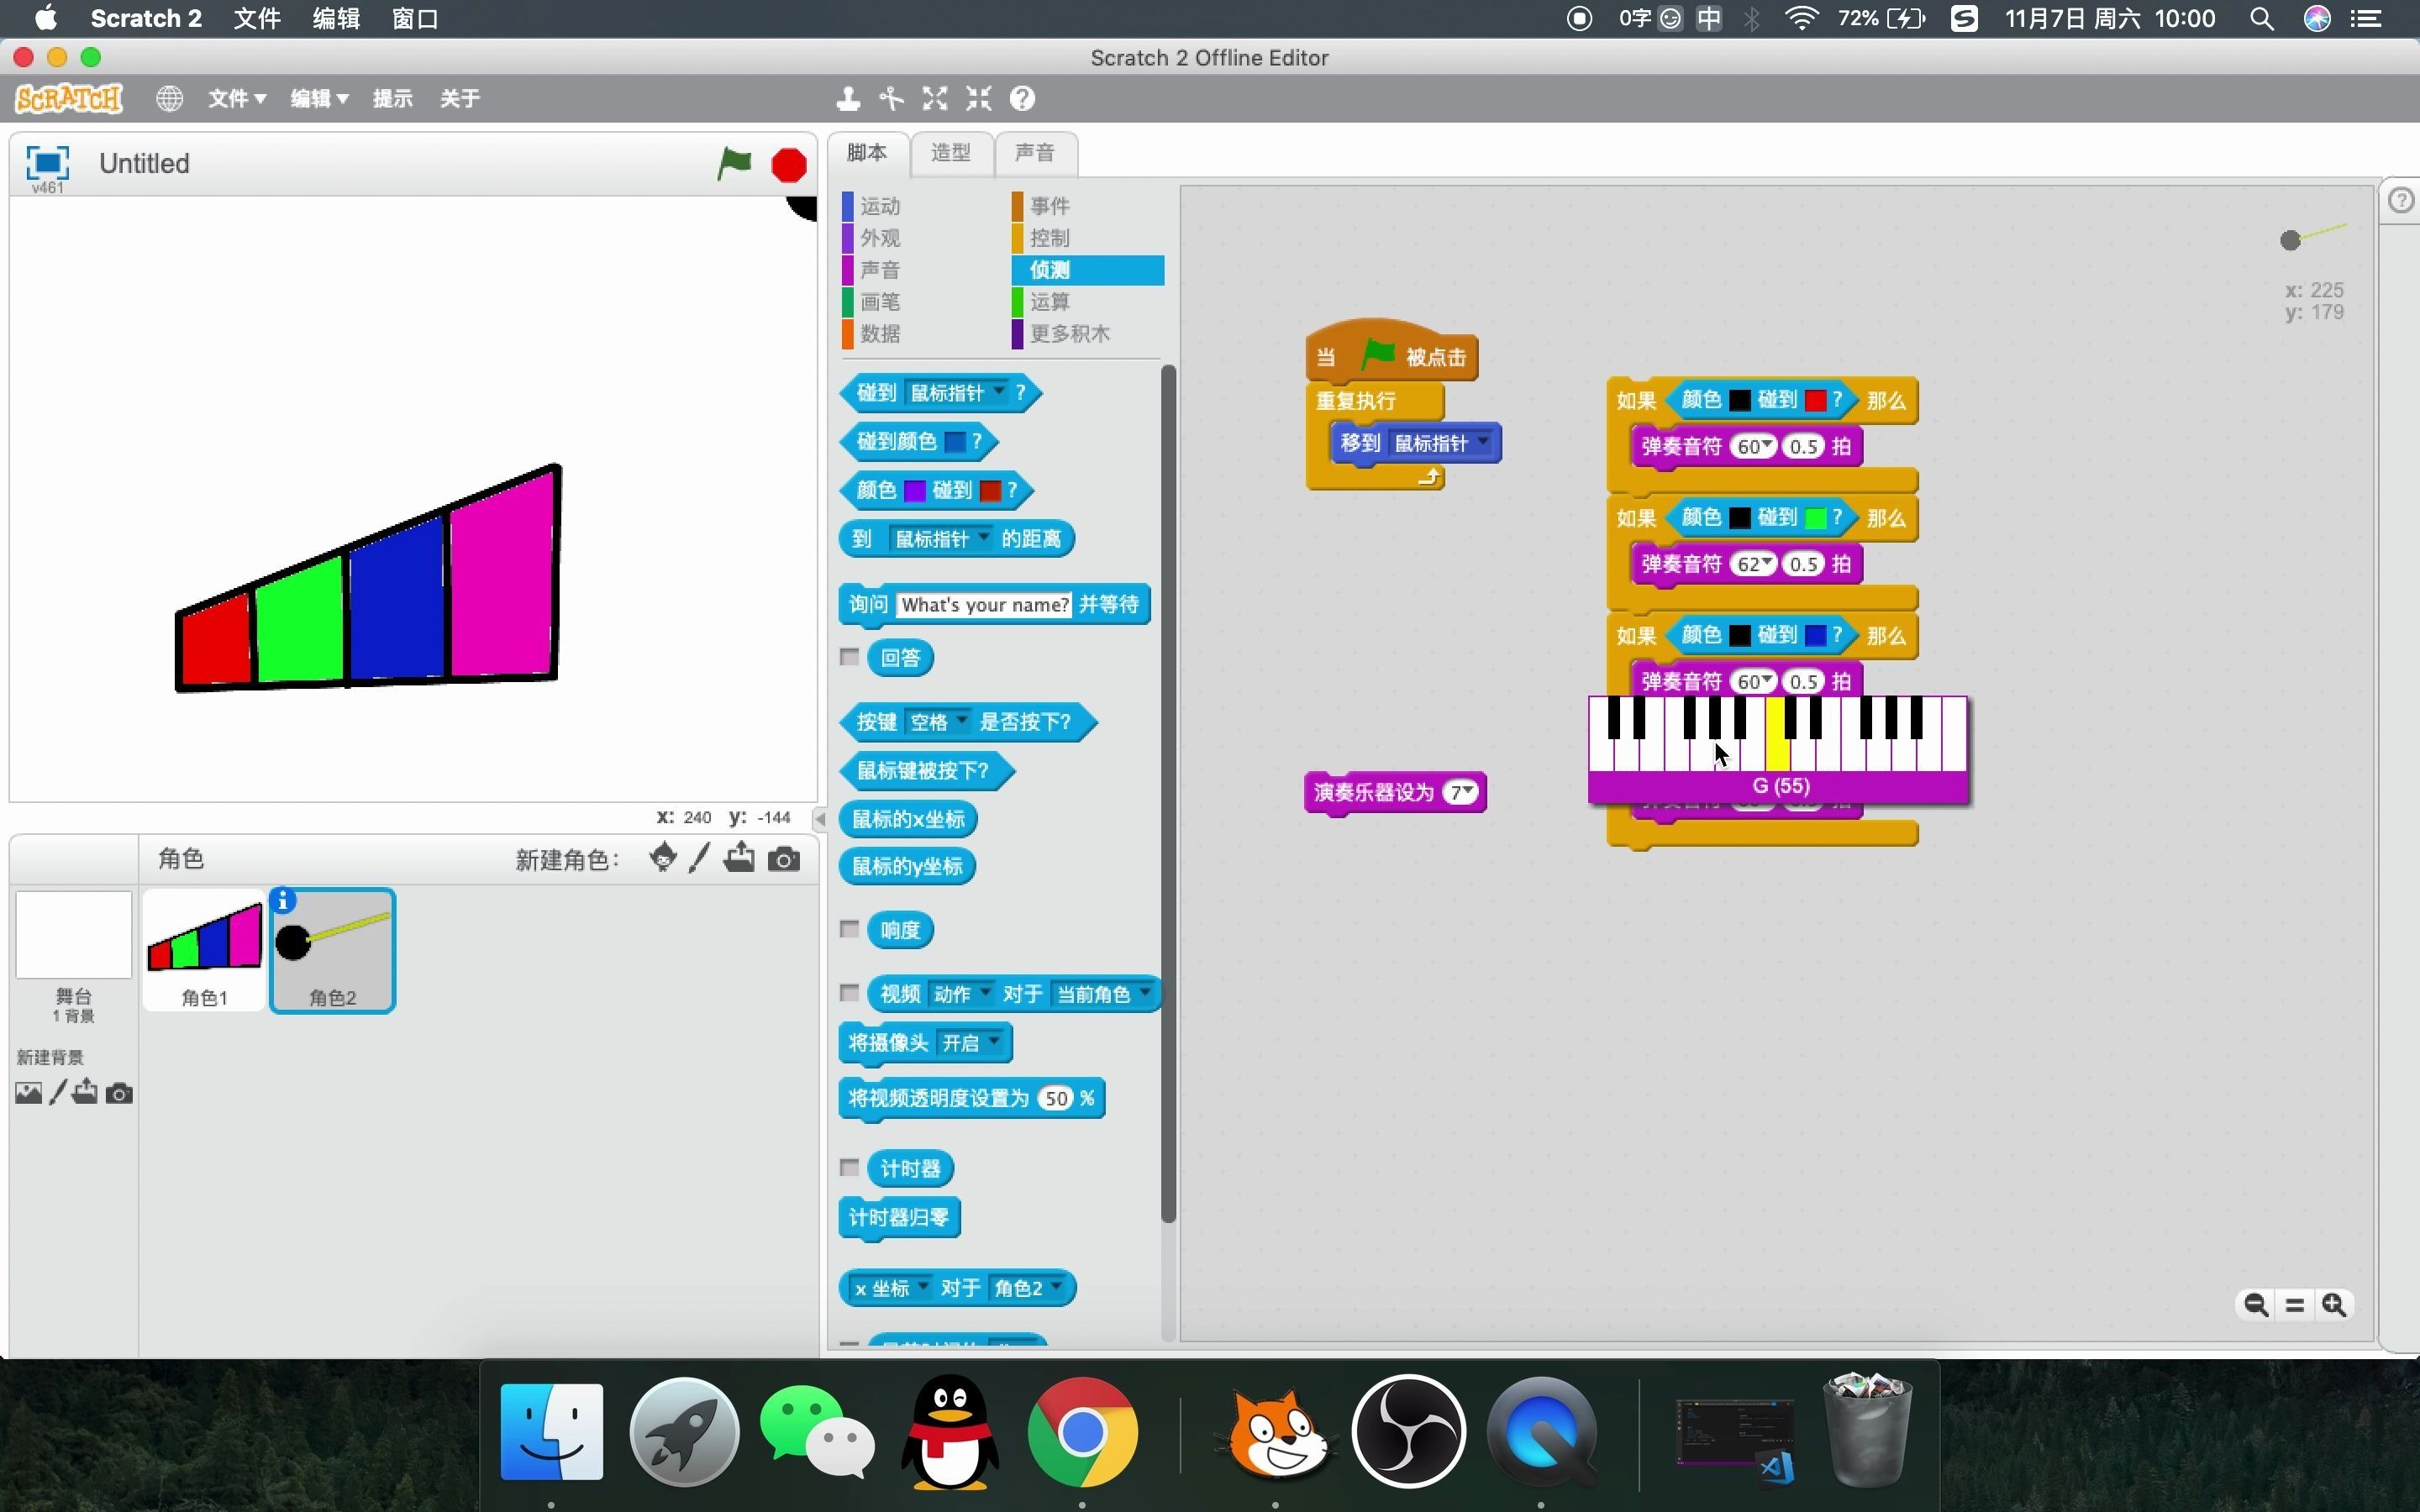
Task: Open the 声音 sounds tab
Action: [x=1034, y=152]
